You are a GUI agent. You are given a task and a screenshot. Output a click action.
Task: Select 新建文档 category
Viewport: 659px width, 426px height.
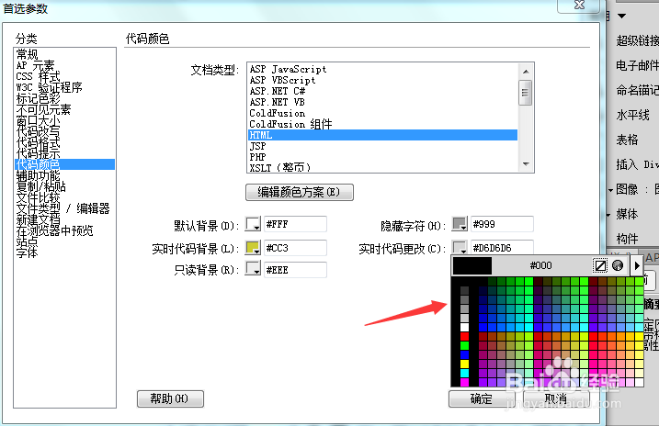click(64, 219)
